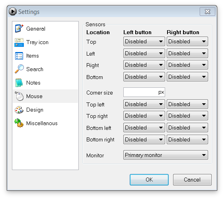224x199 pixels.
Task: Click the Search magnifying glass icon
Action: tap(19, 69)
